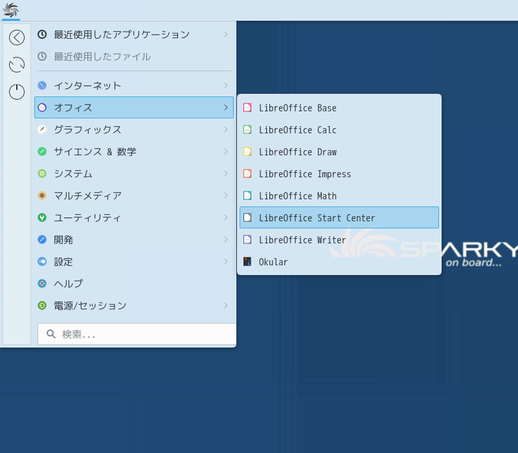Open the ヘルプ entry
This screenshot has width=518, height=453.
click(68, 283)
